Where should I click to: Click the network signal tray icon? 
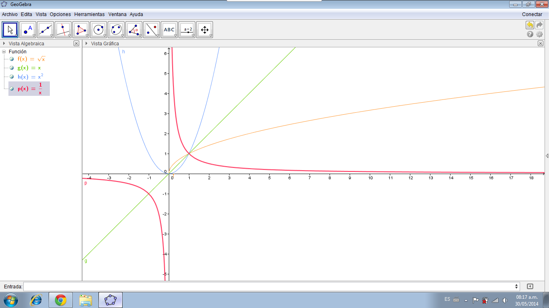pyautogui.click(x=495, y=300)
